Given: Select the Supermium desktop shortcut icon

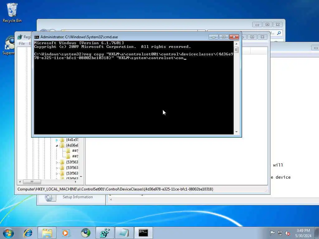Looking at the screenshot, I should click(9, 45).
